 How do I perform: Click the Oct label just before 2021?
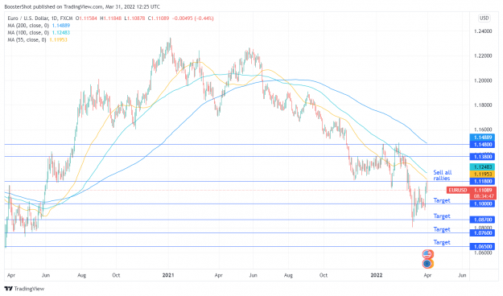116,275
